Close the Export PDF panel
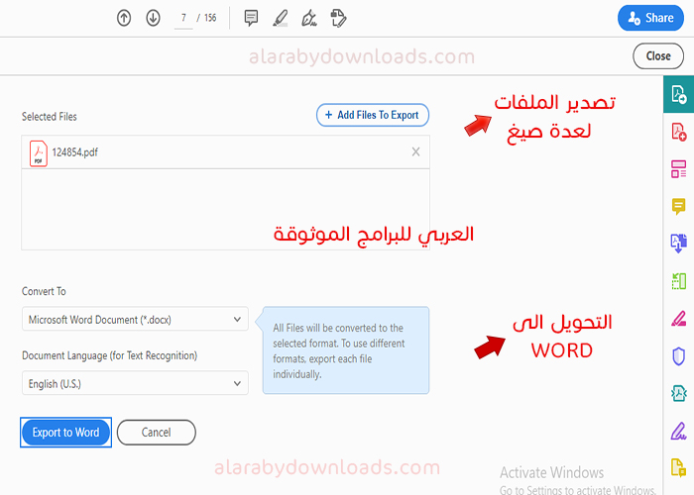 (658, 56)
